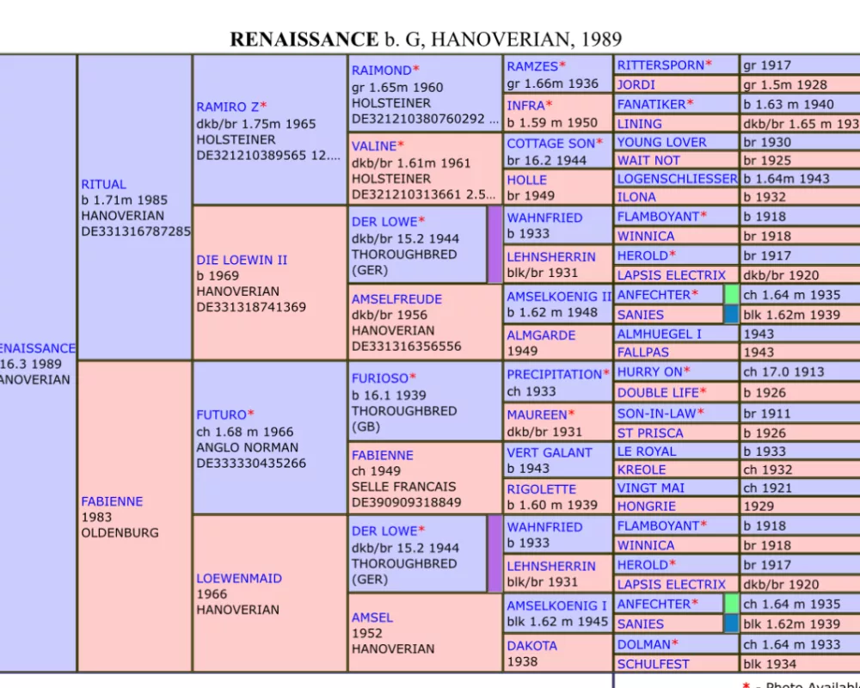Follow the FANATIKER link

[x=651, y=105]
